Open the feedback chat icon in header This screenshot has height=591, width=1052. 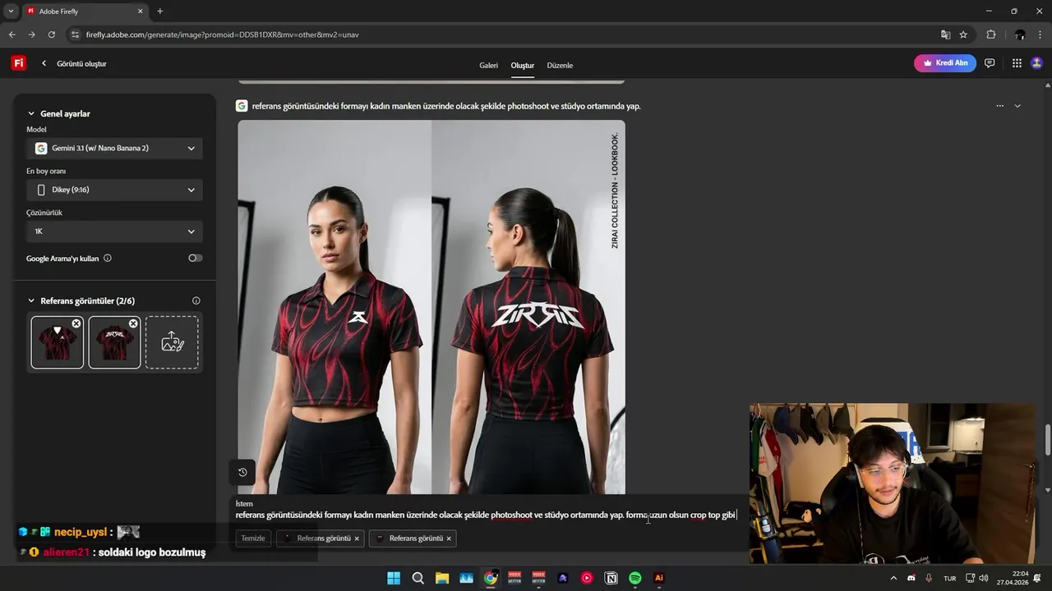click(990, 63)
